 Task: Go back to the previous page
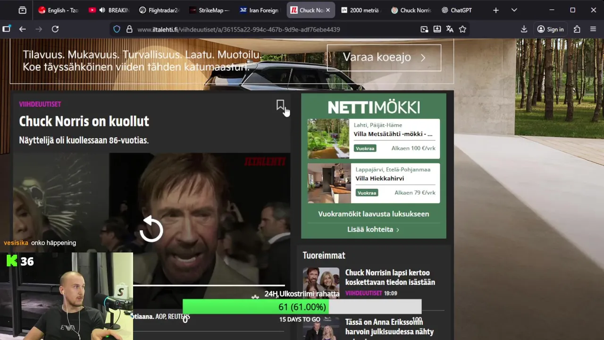pos(22,29)
